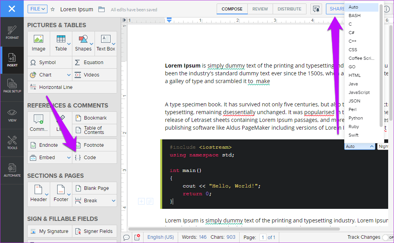Switch to the DISTRIBUTE tab
The width and height of the screenshot is (394, 243).
[289, 9]
